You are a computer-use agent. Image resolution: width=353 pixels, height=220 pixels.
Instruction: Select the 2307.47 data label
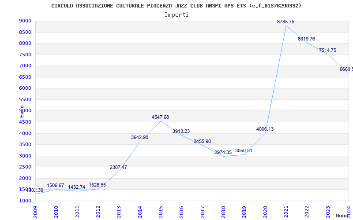[x=118, y=168]
